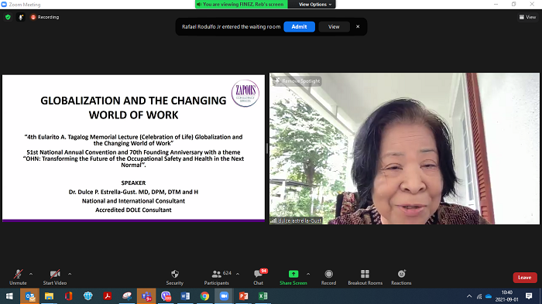The width and height of the screenshot is (542, 304).
Task: Click the ZAPOHS logo on the slide
Action: (245, 93)
